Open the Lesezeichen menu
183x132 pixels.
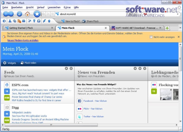tap(54, 7)
